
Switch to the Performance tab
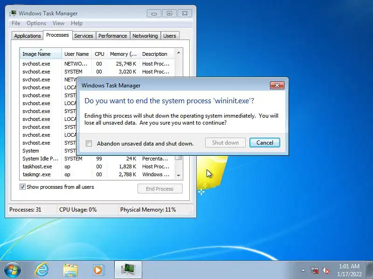pos(113,36)
